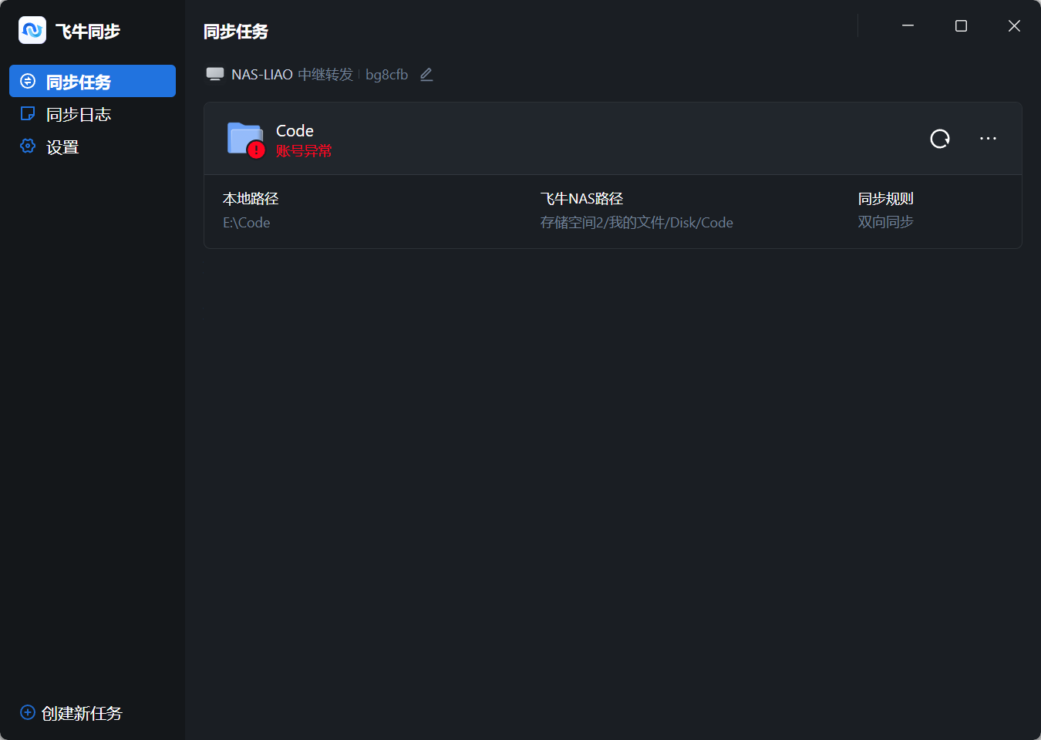Screen dimensions: 1041x740
Task: Close the 飞牛同步 window
Action: pyautogui.click(x=1014, y=25)
